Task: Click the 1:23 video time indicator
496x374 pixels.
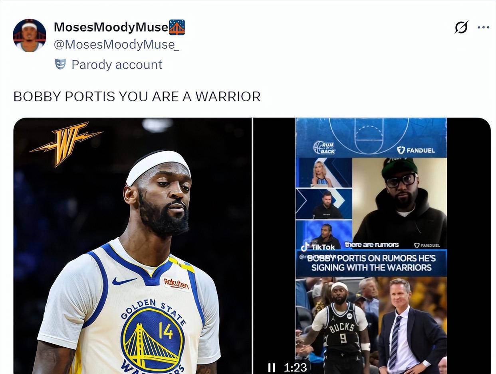Action: (295, 367)
